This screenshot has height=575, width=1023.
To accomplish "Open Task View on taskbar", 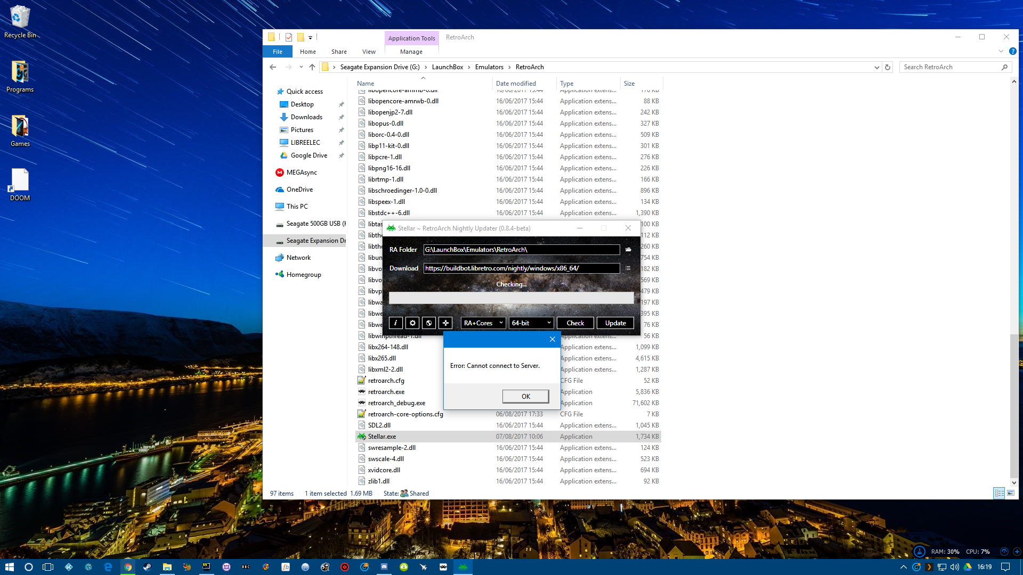I will pos(48,567).
